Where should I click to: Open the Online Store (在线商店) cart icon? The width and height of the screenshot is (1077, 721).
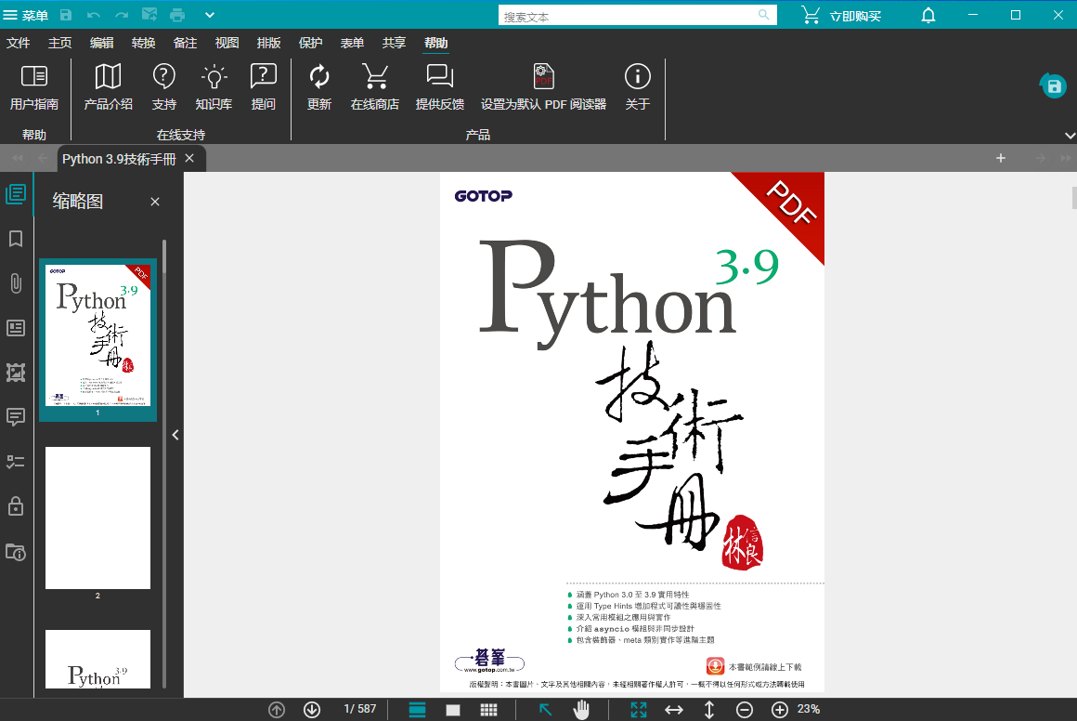coord(375,77)
